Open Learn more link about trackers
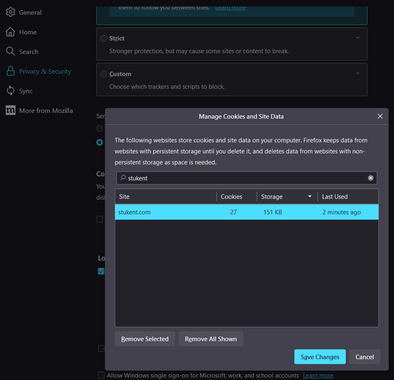The width and height of the screenshot is (394, 380). pos(230,8)
